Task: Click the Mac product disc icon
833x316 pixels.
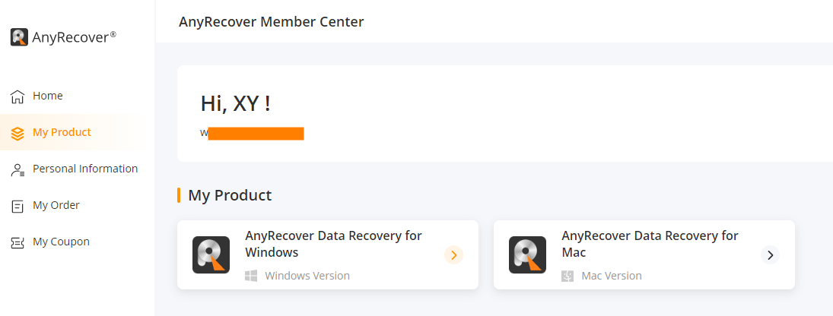Action: point(527,255)
